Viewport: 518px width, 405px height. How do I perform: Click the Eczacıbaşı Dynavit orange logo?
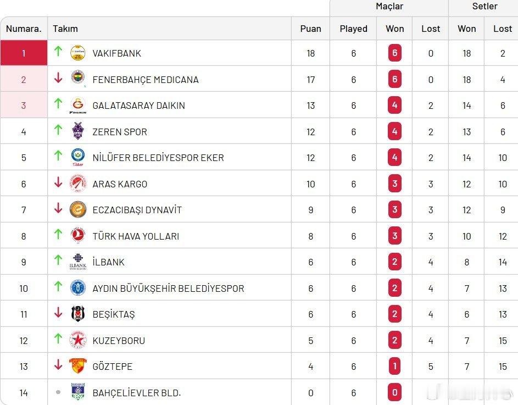tap(78, 209)
